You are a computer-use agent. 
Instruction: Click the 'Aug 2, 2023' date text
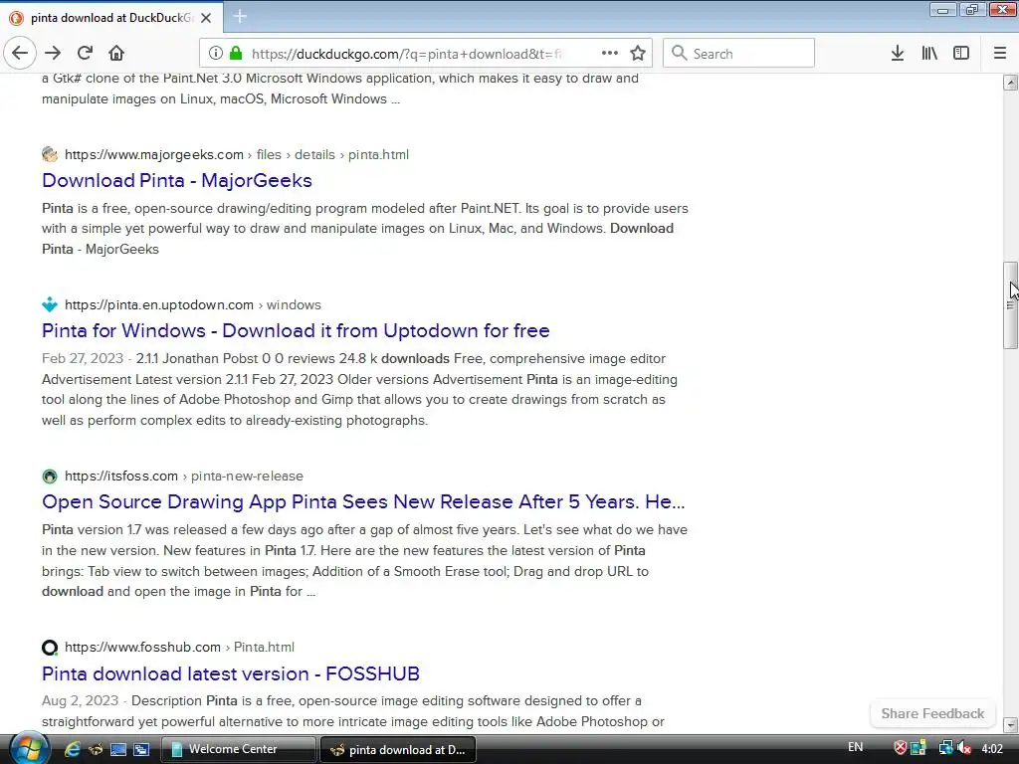80,701
